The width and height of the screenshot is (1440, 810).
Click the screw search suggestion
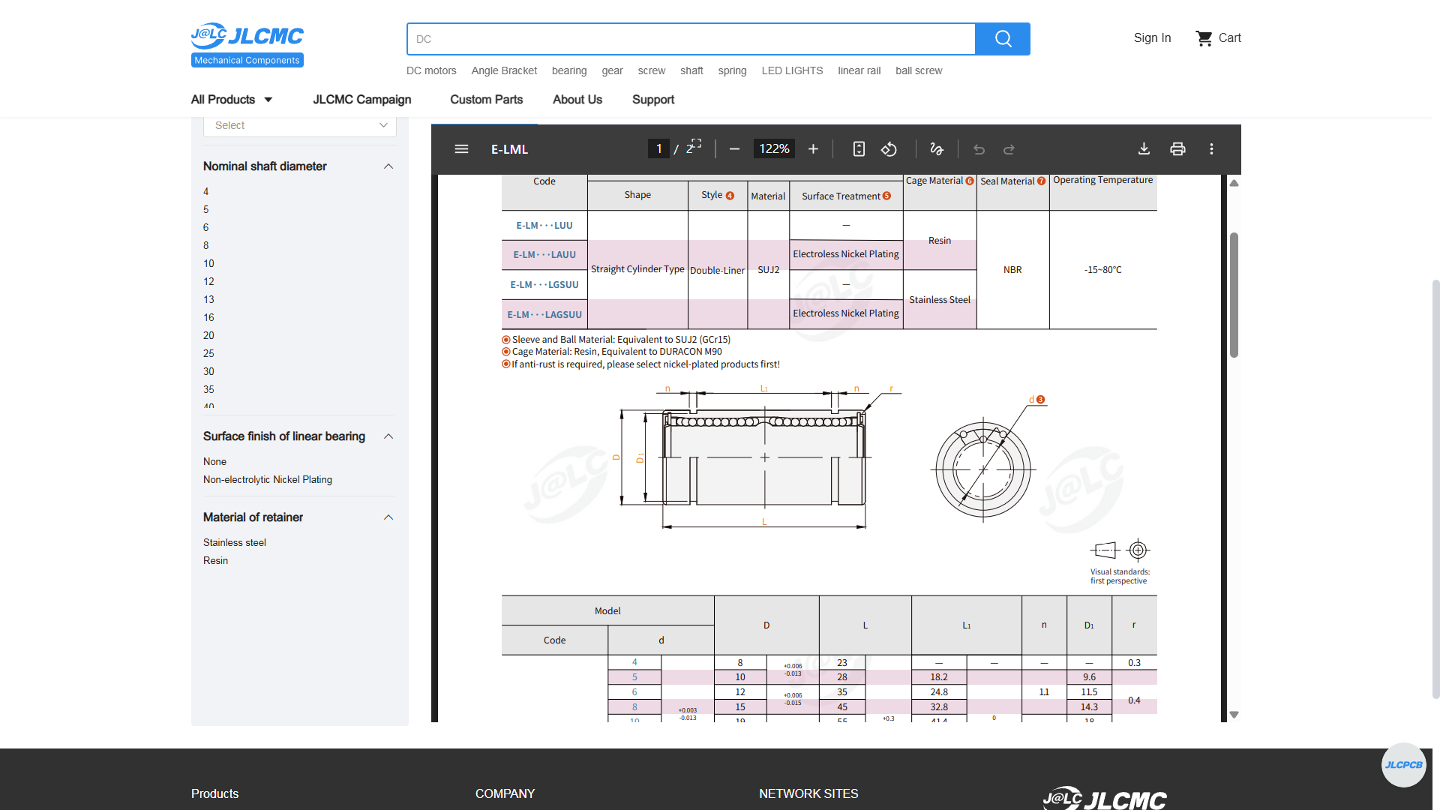652,70
